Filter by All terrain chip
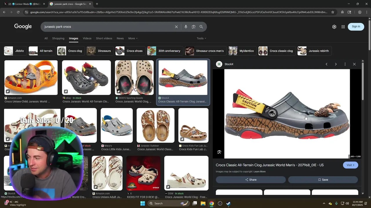This screenshot has height=208, width=371. 42,51
